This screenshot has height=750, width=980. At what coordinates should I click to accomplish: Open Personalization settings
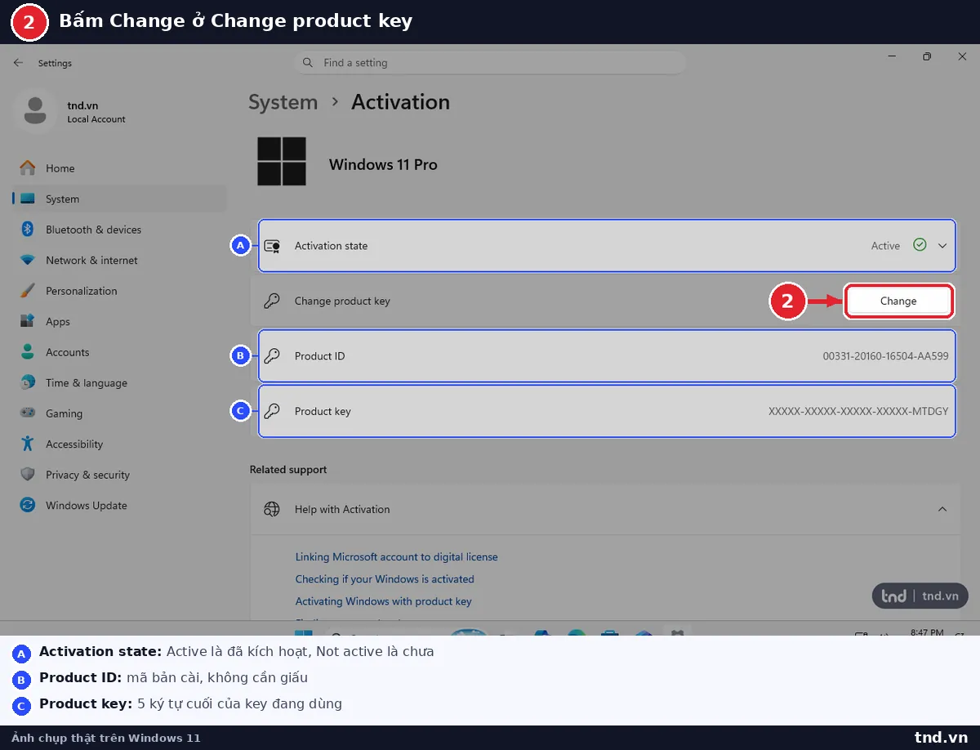click(119, 291)
